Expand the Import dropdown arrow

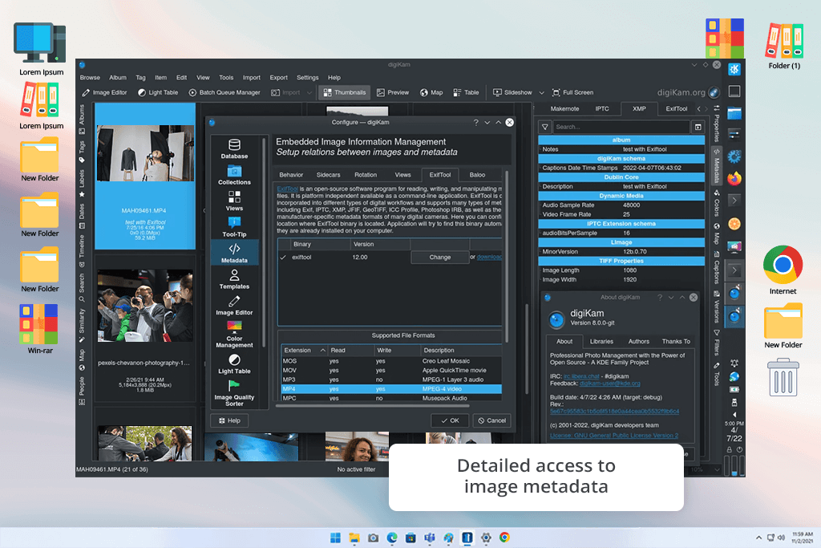point(309,93)
